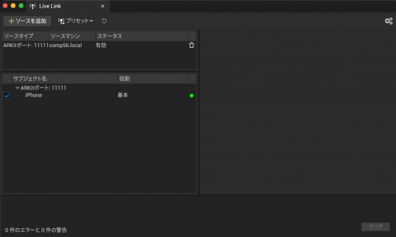Click the green maximize window button

22,6
